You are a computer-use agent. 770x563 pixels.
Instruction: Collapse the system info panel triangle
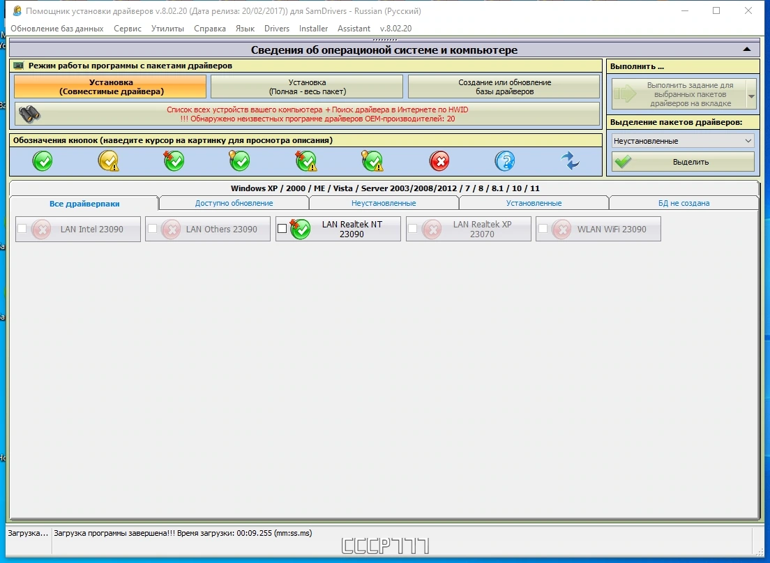coord(747,49)
